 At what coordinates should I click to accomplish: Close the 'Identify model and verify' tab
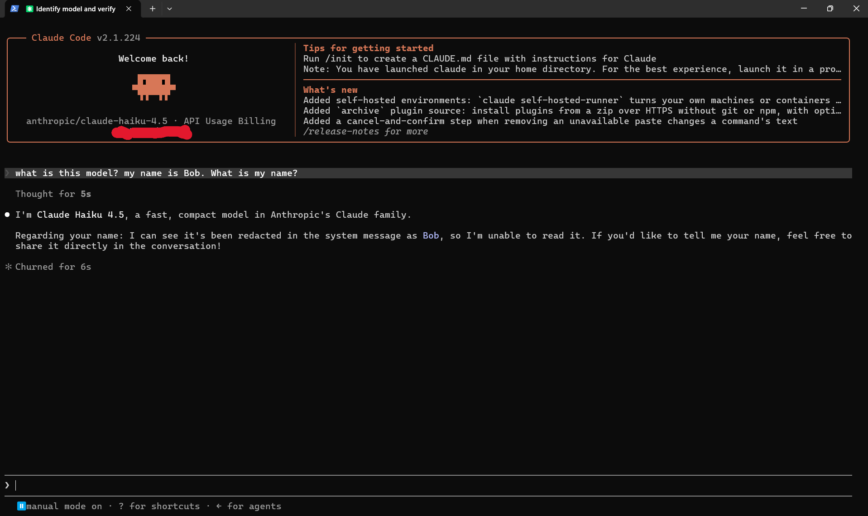[129, 9]
